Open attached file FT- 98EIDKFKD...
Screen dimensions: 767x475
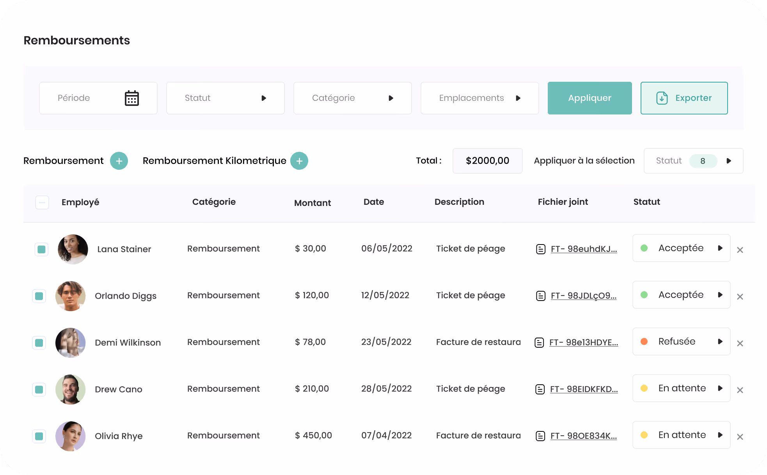pos(584,389)
